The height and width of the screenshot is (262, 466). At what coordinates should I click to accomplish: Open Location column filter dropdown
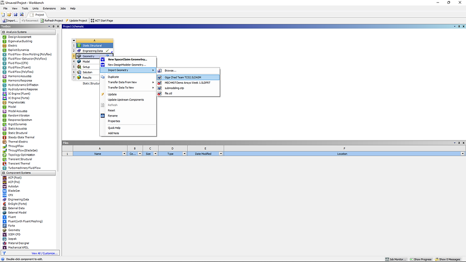(x=462, y=154)
